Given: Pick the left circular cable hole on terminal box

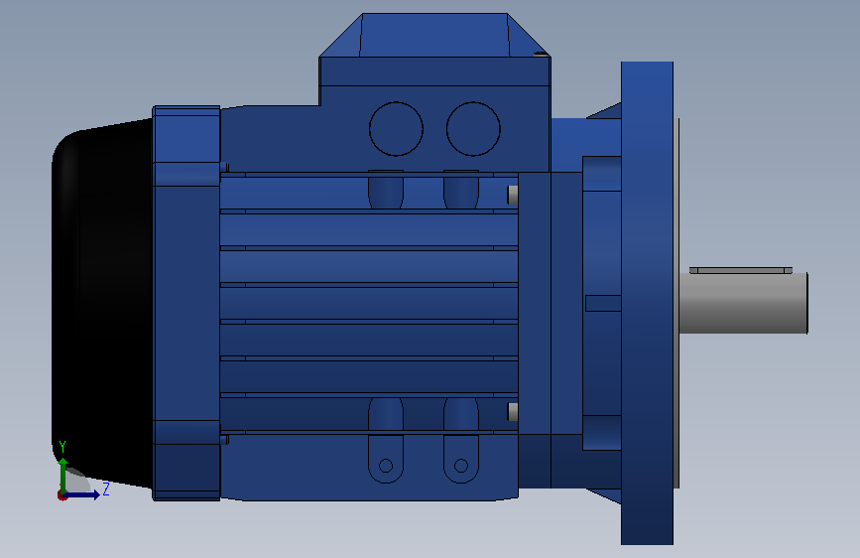Looking at the screenshot, I should [396, 129].
